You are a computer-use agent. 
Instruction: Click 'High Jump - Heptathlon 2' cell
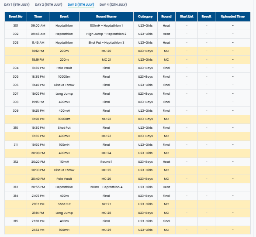(106, 34)
